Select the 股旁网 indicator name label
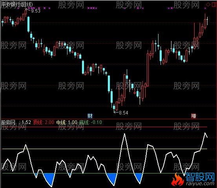 [8, 122]
